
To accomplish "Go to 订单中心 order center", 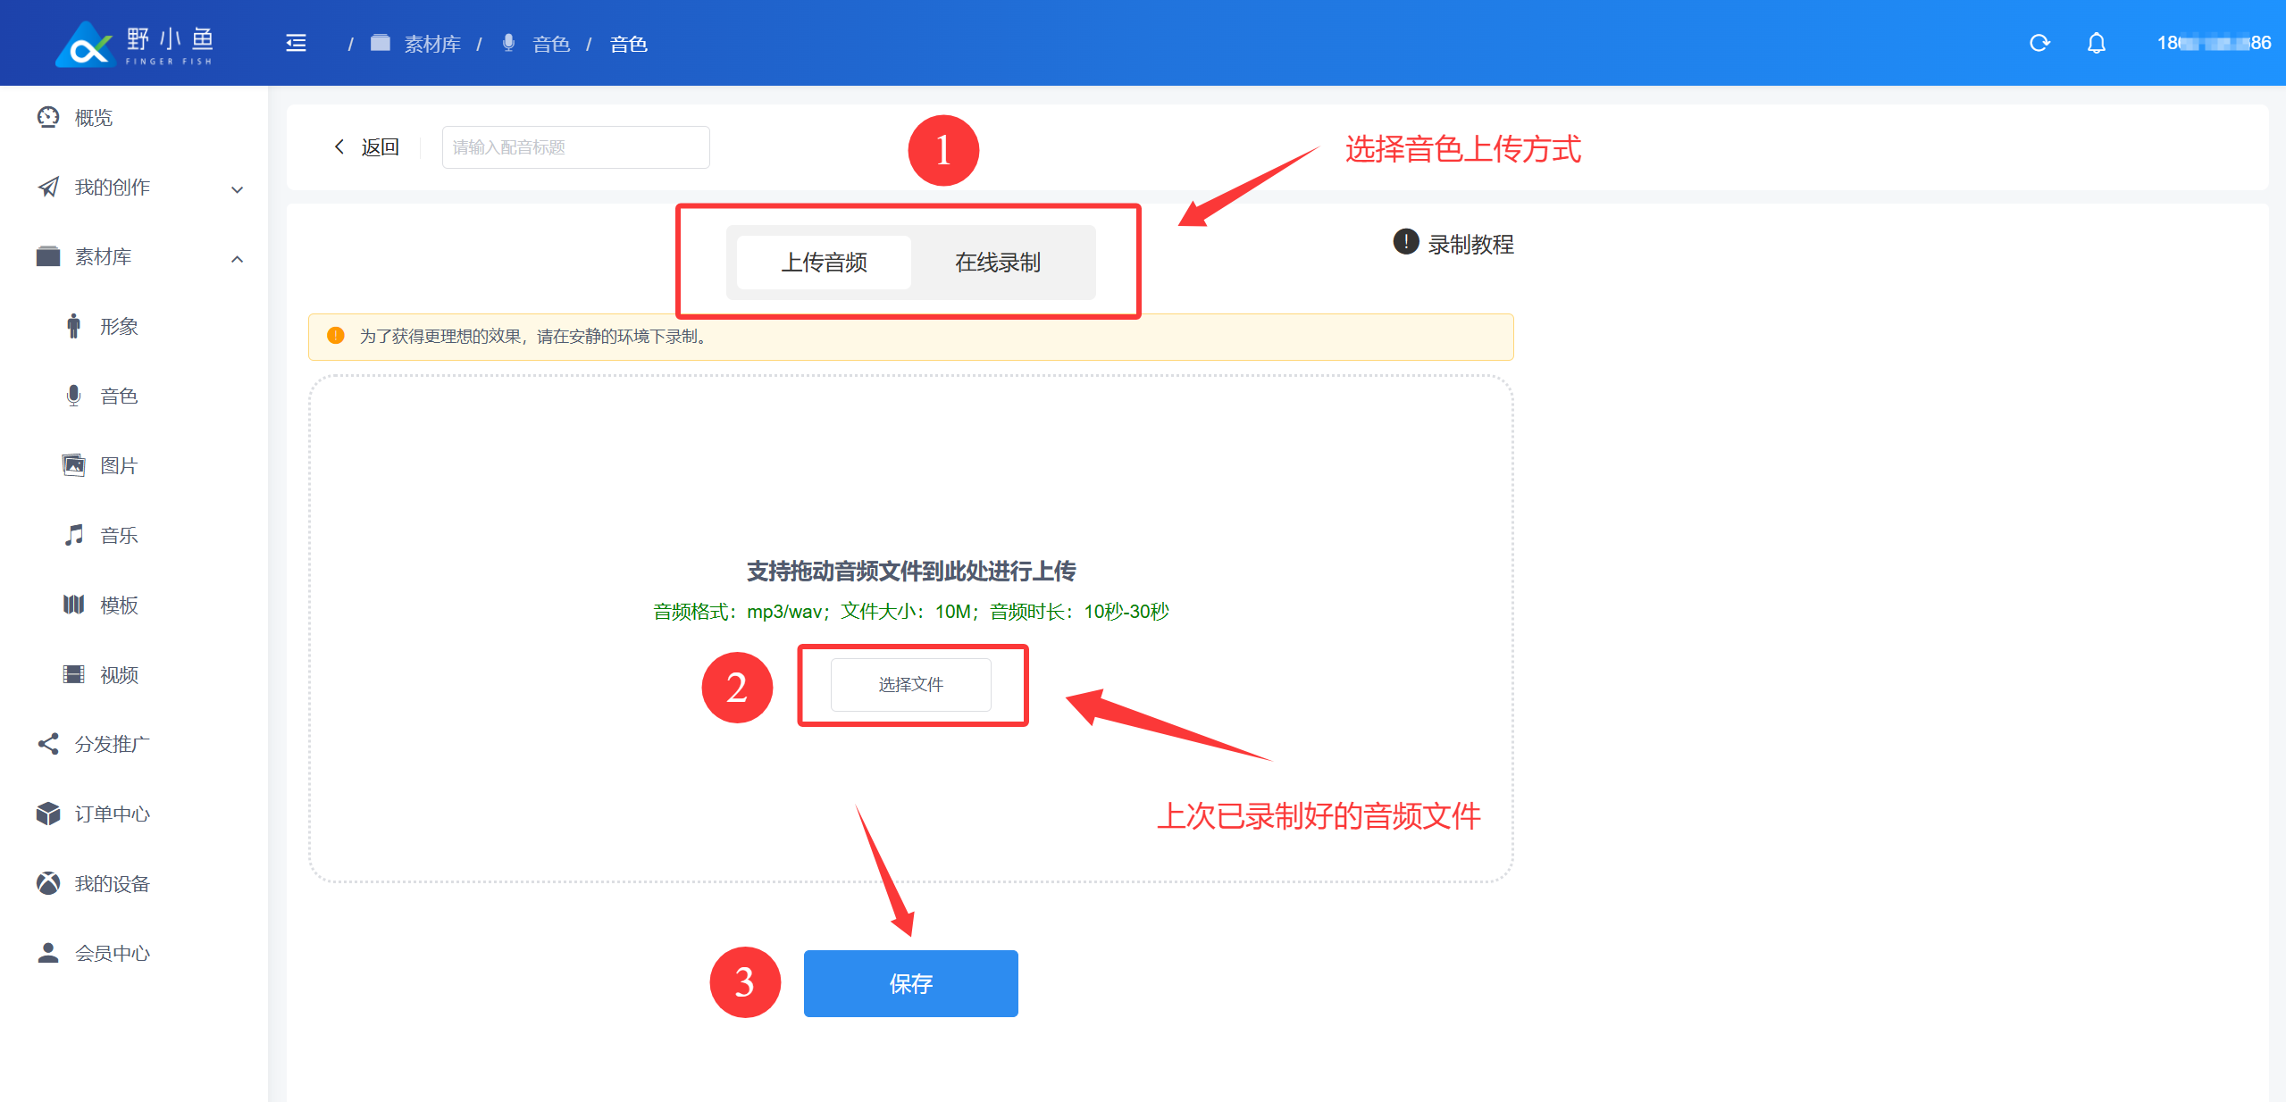I will click(x=112, y=814).
